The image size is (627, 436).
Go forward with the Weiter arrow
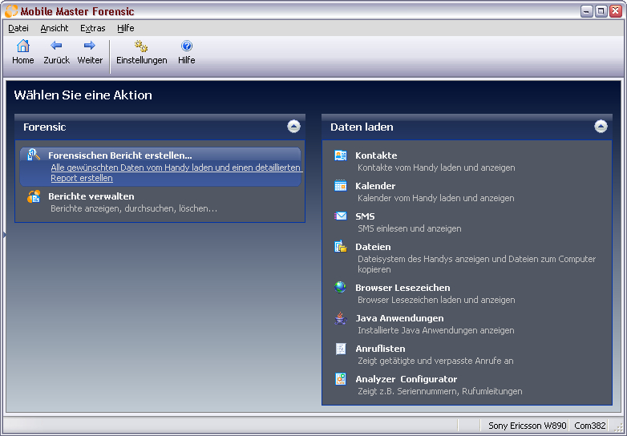point(90,46)
